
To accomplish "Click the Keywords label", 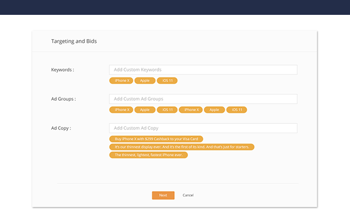I will tap(62, 70).
